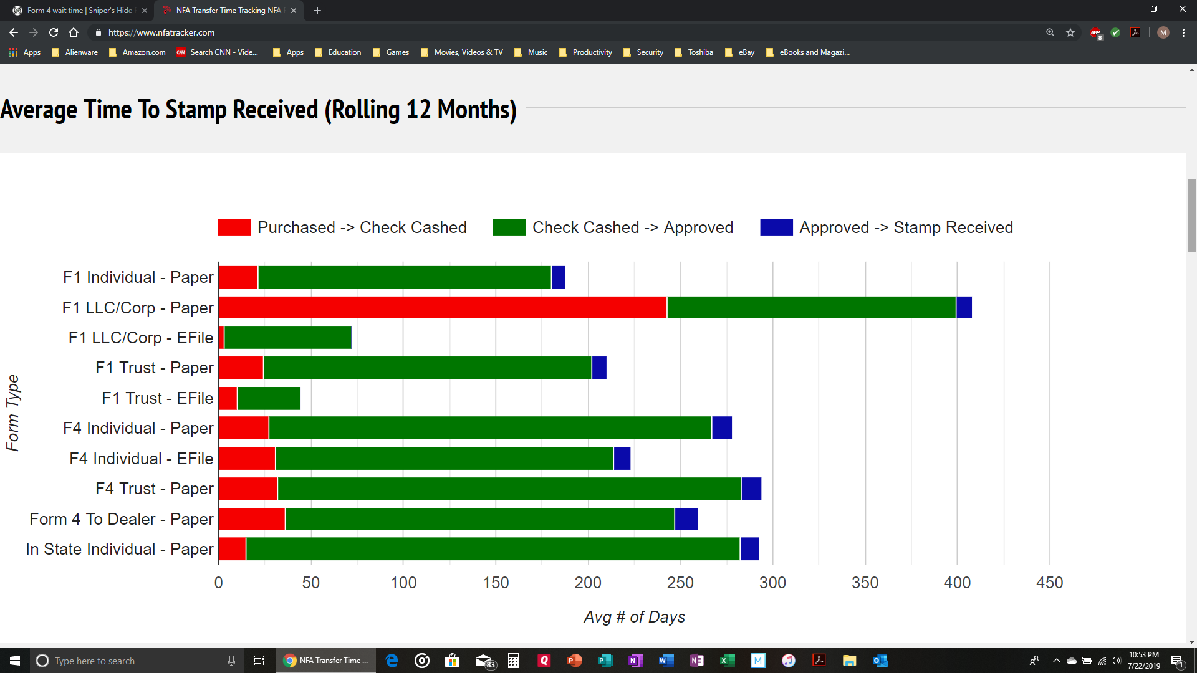Image resolution: width=1197 pixels, height=673 pixels.
Task: Toggle the Purchased -> Check Cashed legend series
Action: click(x=342, y=227)
